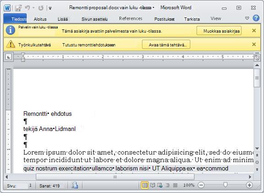This screenshot has height=193, width=264.
Task: Click the zoom slider handle
Action: [x=225, y=185]
